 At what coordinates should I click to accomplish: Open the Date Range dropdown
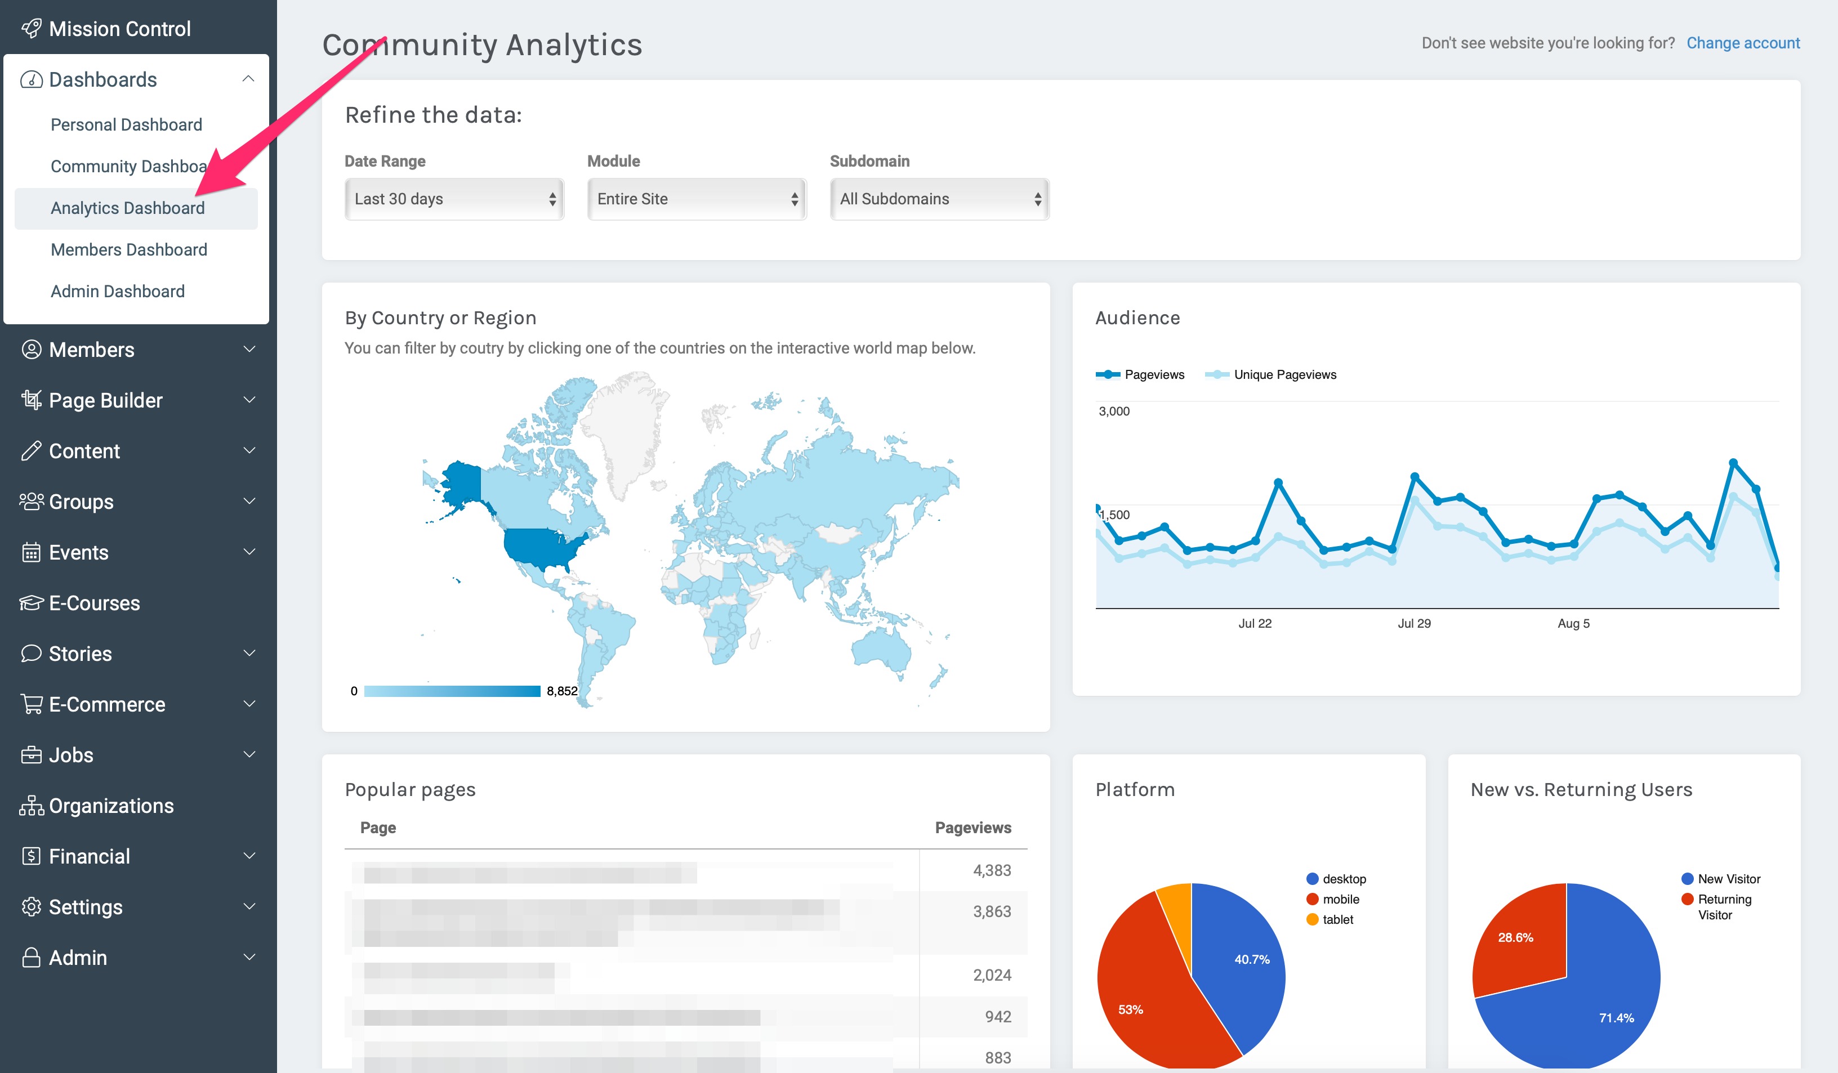tap(454, 199)
